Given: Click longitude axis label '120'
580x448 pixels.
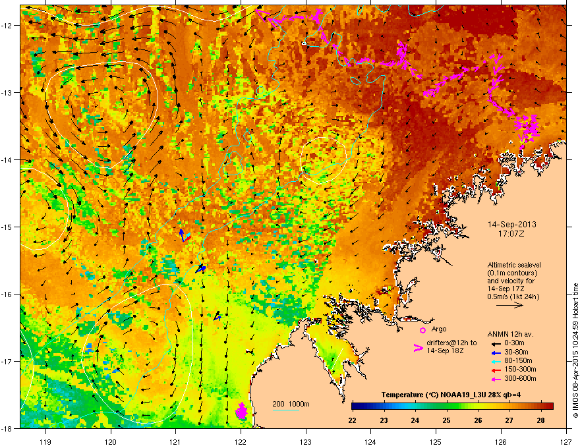Looking at the screenshot, I should click(x=111, y=442).
